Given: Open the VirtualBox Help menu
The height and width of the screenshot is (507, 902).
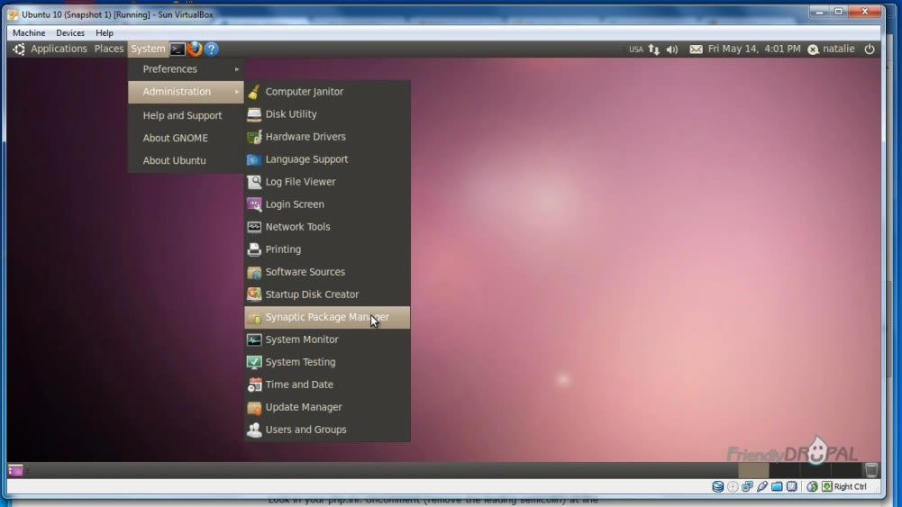Looking at the screenshot, I should [105, 32].
